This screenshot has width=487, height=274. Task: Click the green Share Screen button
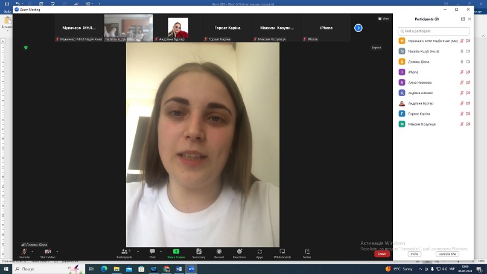[x=176, y=253]
